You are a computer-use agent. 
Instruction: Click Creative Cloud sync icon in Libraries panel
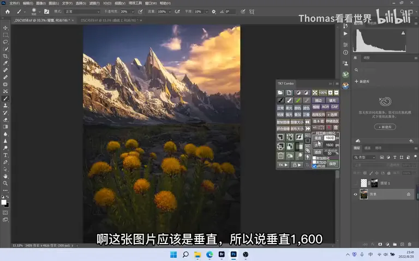click(358, 141)
